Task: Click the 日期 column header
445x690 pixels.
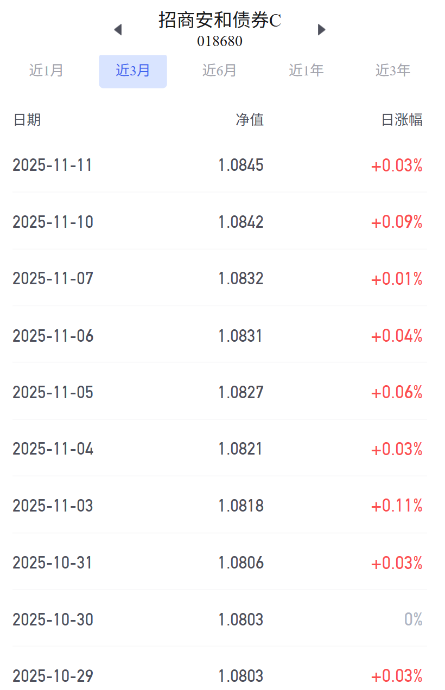Action: coord(27,120)
